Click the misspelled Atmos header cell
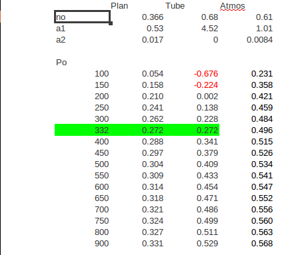This screenshot has height=255, width=294. tap(233, 6)
